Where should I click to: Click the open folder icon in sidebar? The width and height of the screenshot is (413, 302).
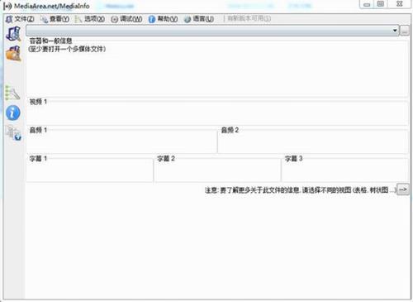[x=13, y=53]
